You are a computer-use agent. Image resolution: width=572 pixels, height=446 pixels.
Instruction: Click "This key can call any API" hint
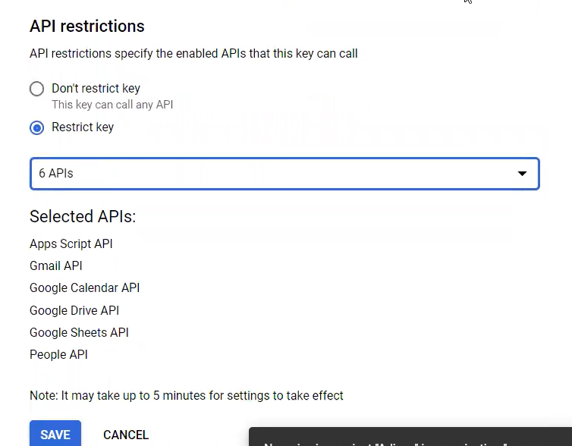point(112,105)
